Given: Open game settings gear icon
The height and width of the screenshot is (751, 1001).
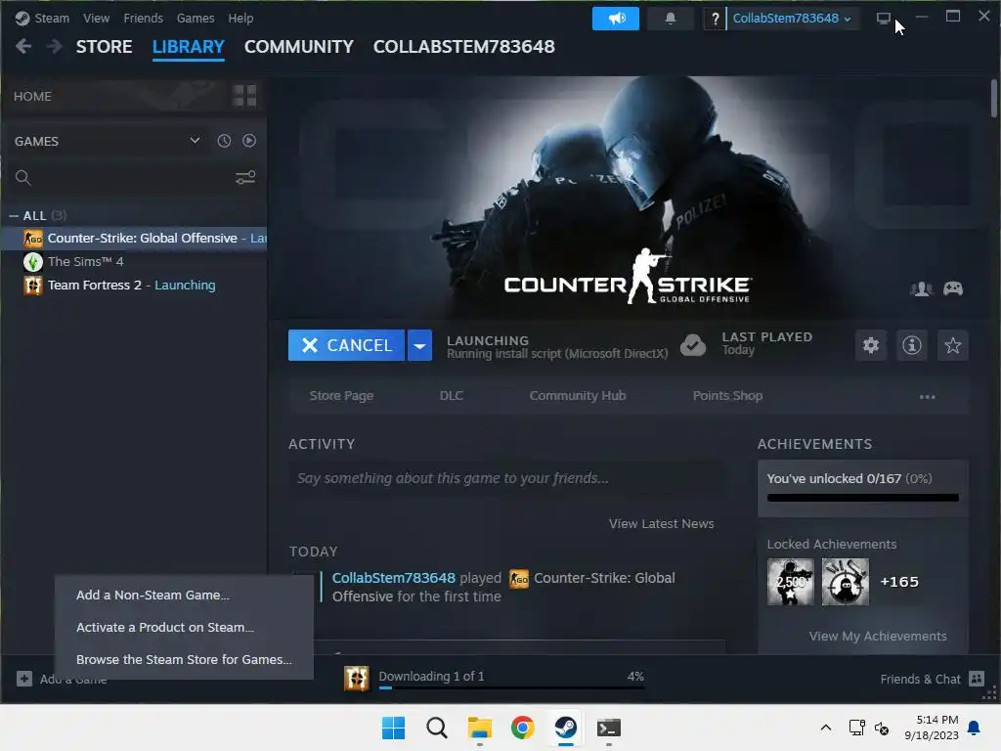Looking at the screenshot, I should pos(871,345).
